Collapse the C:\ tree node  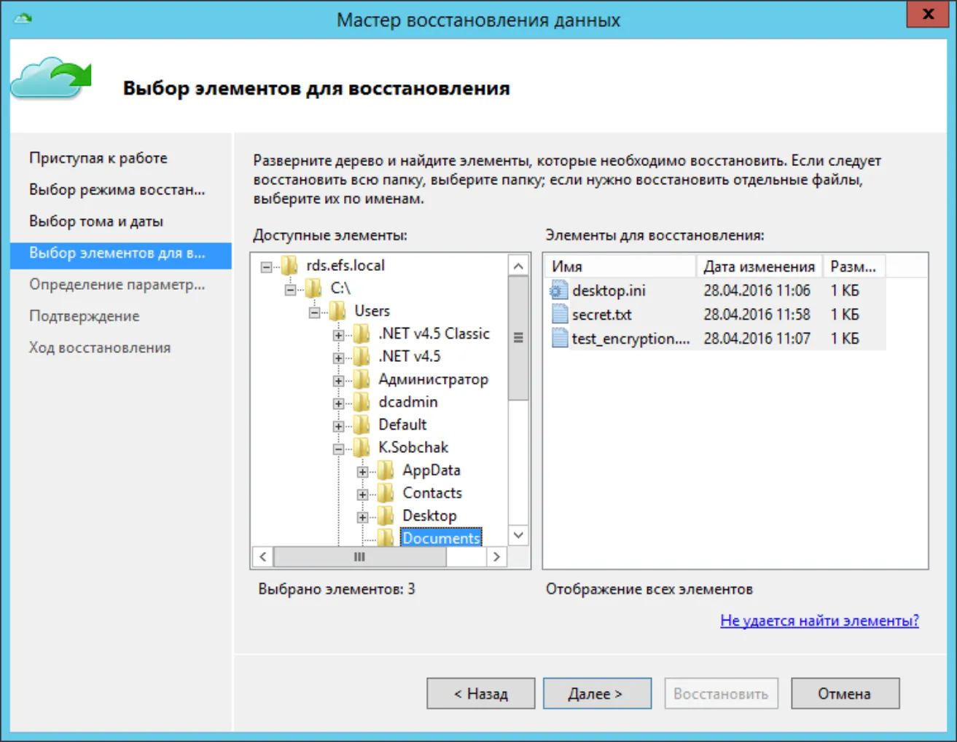point(290,290)
